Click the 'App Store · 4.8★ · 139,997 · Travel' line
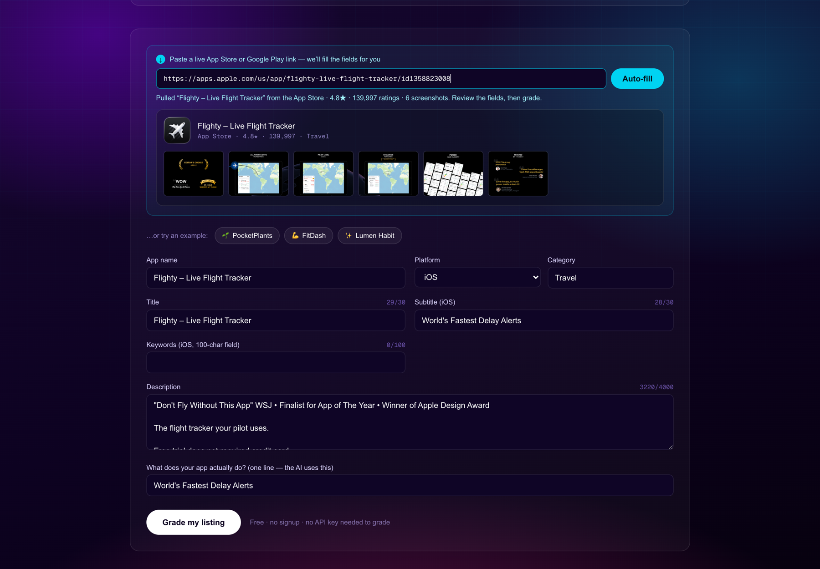Viewport: 820px width, 569px height. 263,136
